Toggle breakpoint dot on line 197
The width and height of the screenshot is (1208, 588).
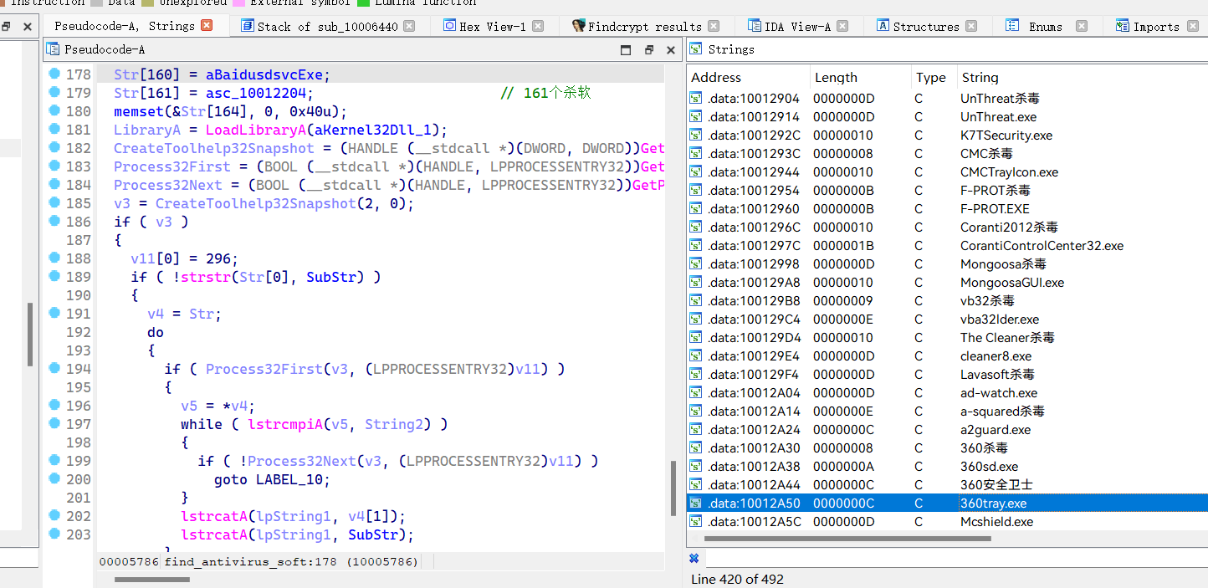tap(54, 423)
